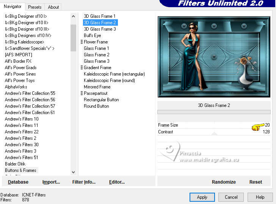Screen dimensions: 276x204
Task: Select Andrew's Filter Collection 61
Action: click(30, 113)
